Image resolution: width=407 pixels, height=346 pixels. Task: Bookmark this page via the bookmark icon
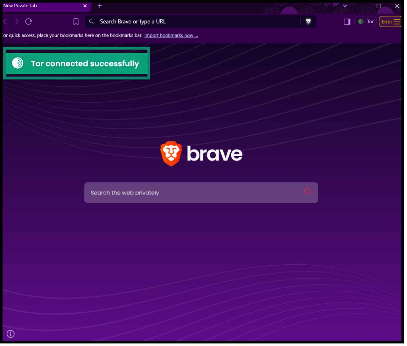(76, 22)
